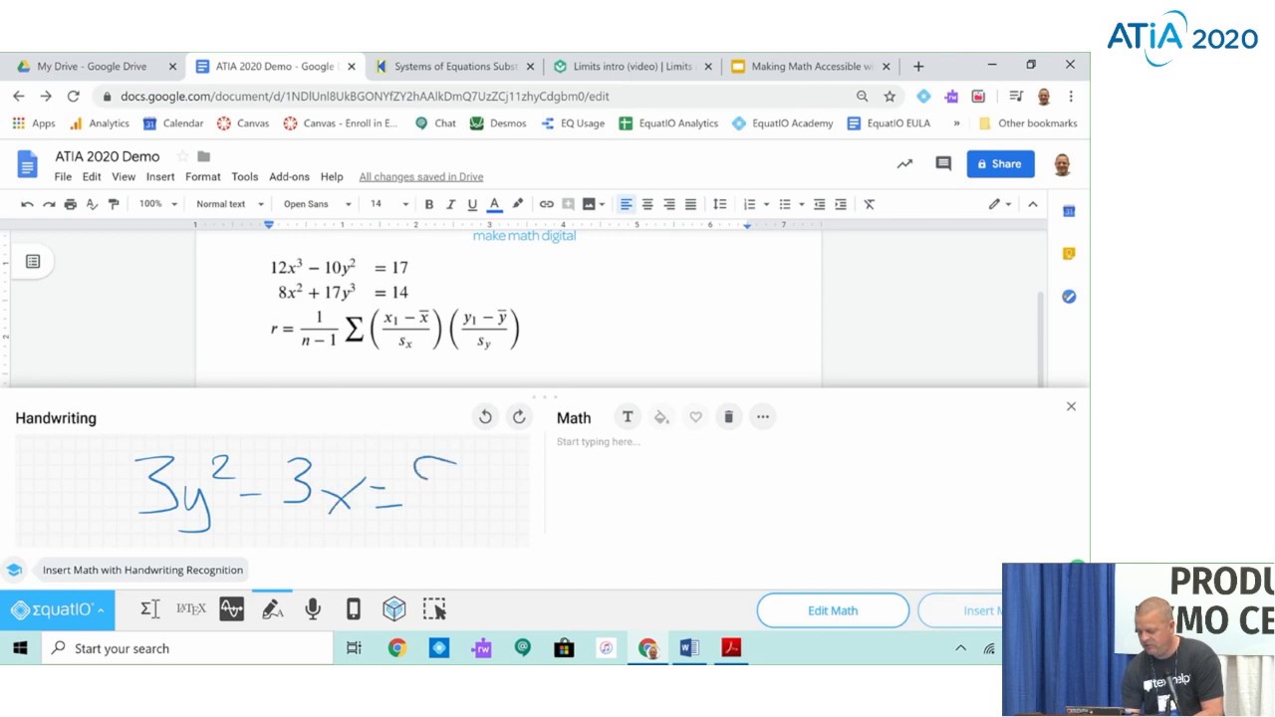Open the EquatIO Equation Editor tool
Image resolution: width=1275 pixels, height=717 pixels.
coord(150,609)
